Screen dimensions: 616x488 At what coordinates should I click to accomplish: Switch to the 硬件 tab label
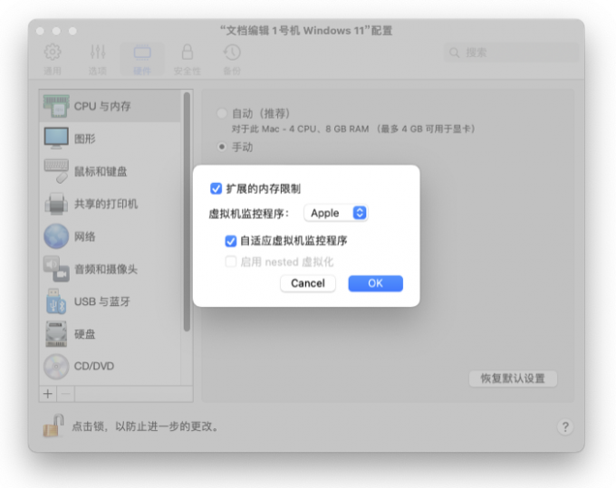[x=142, y=71]
